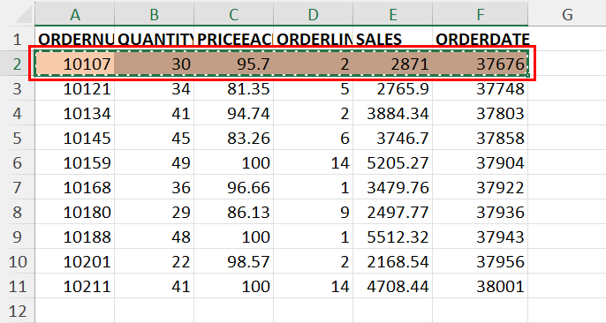Click the ORDERDATE header cell

(x=481, y=39)
